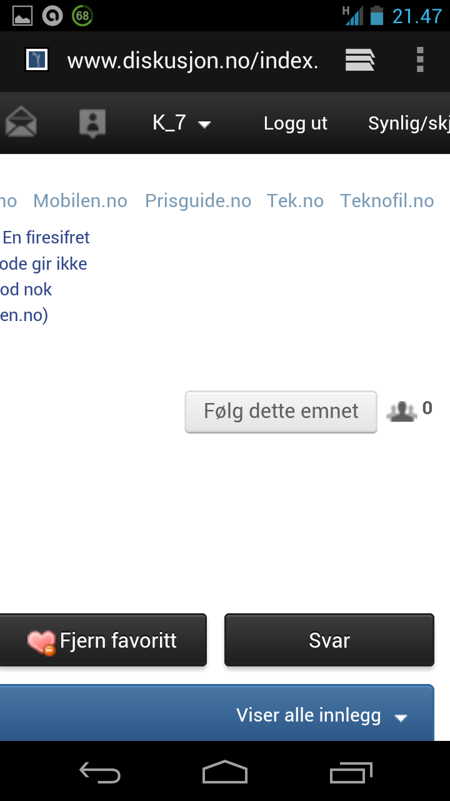Image resolution: width=450 pixels, height=801 pixels.
Task: Tap the Android home navigation button
Action: (x=225, y=772)
